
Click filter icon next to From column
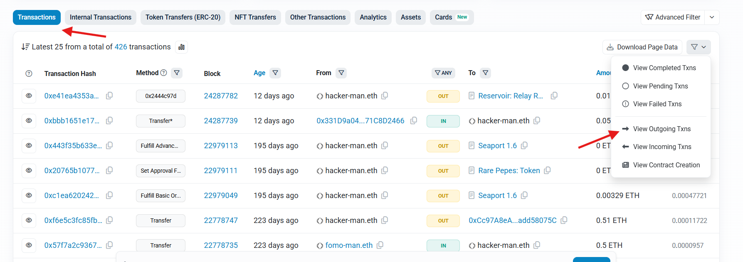[341, 73]
